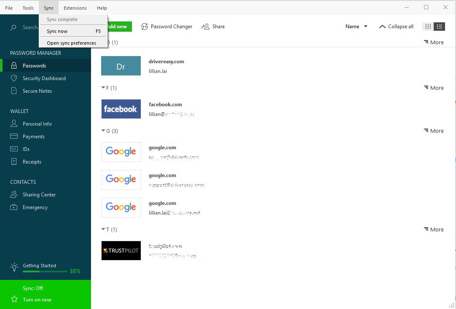Click the Receipts icon
Image resolution: width=456 pixels, height=309 pixels.
13,161
